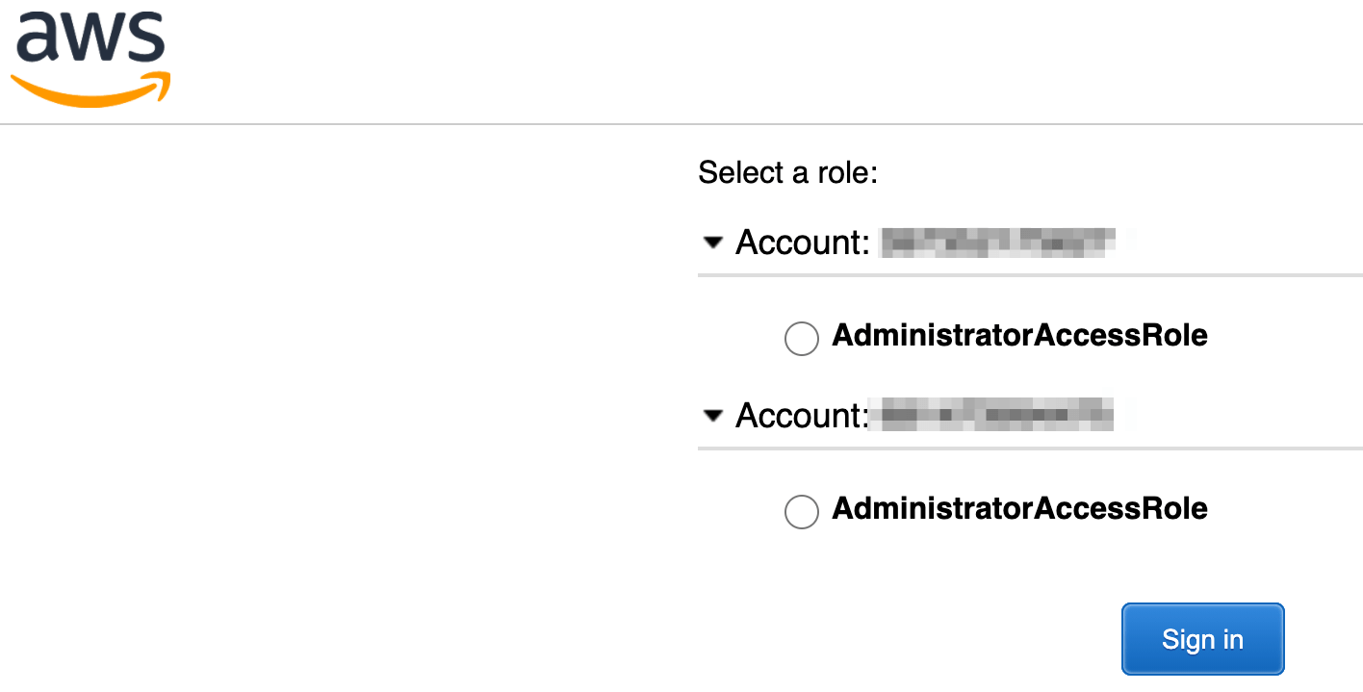Click the second AdministratorAccessRole label
The image size is (1363, 692).
tap(1021, 508)
